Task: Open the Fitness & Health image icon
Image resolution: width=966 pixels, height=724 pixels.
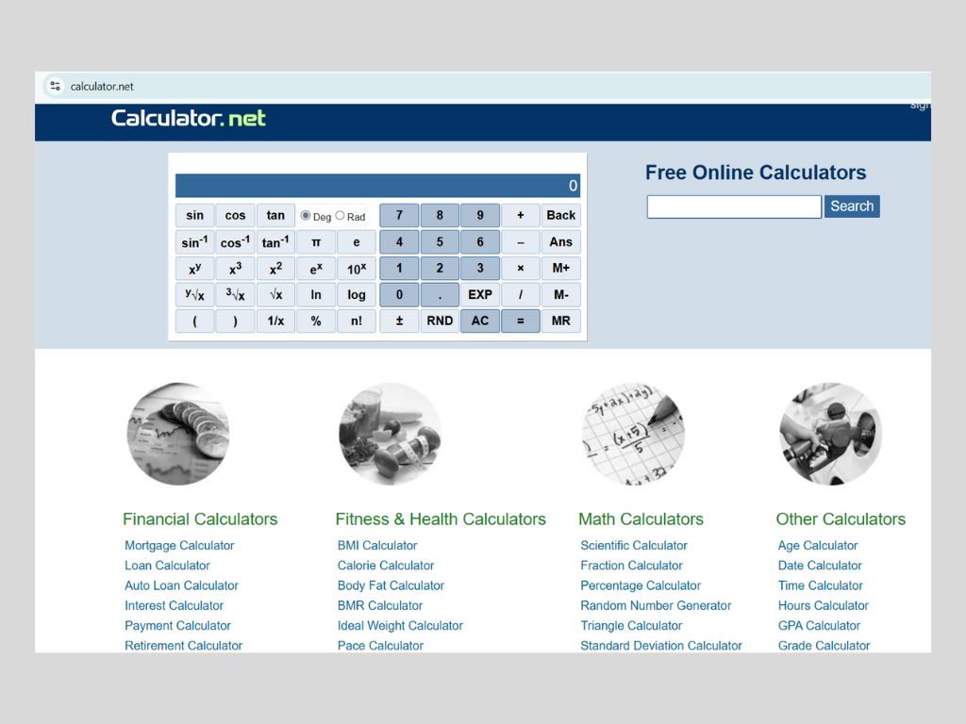Action: 390,434
